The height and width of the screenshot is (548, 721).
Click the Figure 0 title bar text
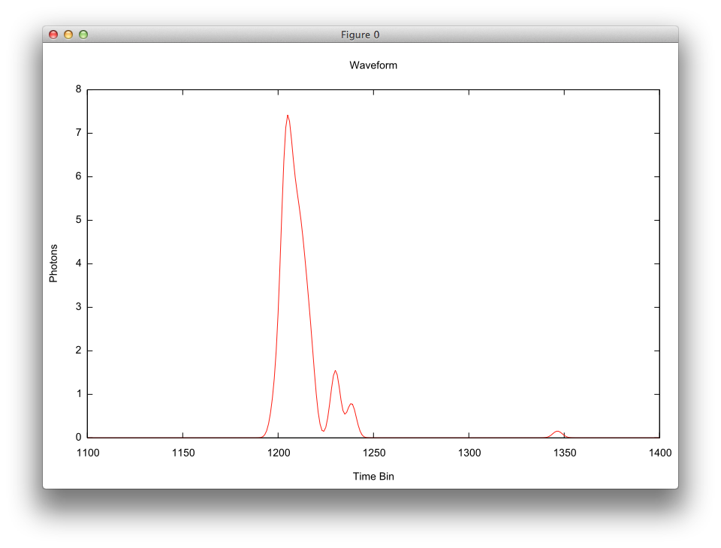point(360,35)
